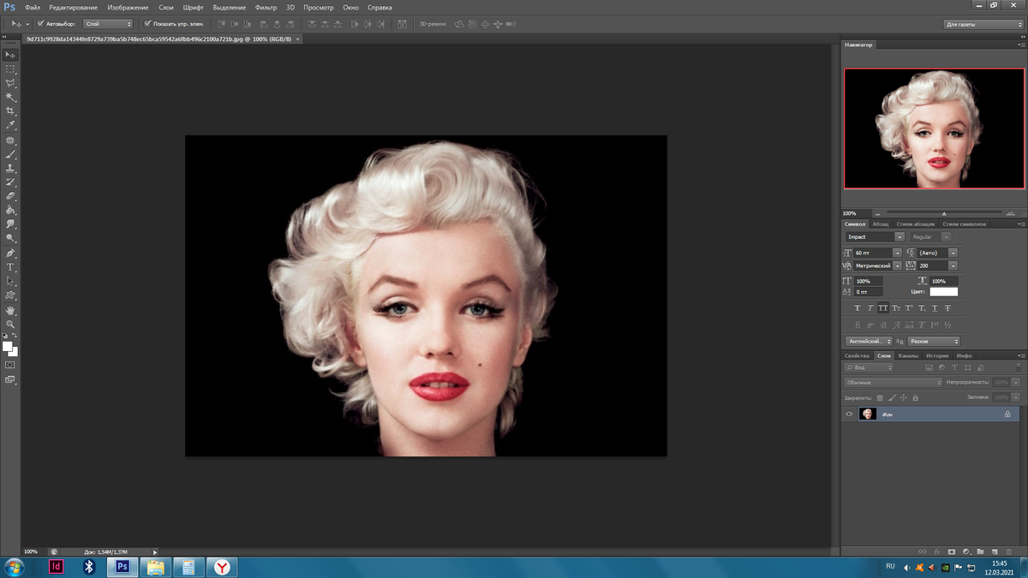Click the RU language indicator
This screenshot has width=1028, height=578.
(x=890, y=566)
